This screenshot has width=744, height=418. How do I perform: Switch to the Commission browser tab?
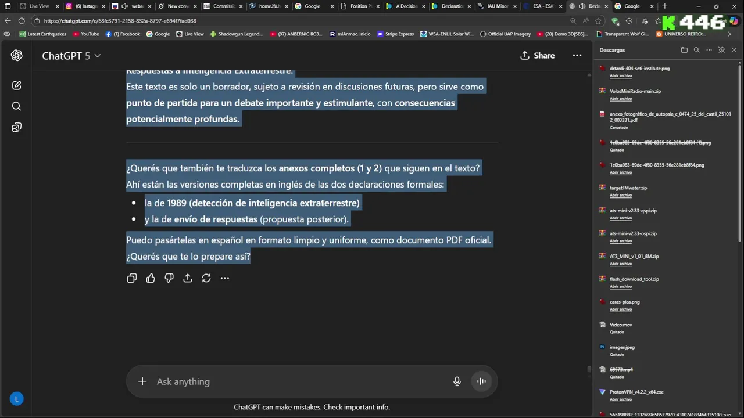(223, 6)
